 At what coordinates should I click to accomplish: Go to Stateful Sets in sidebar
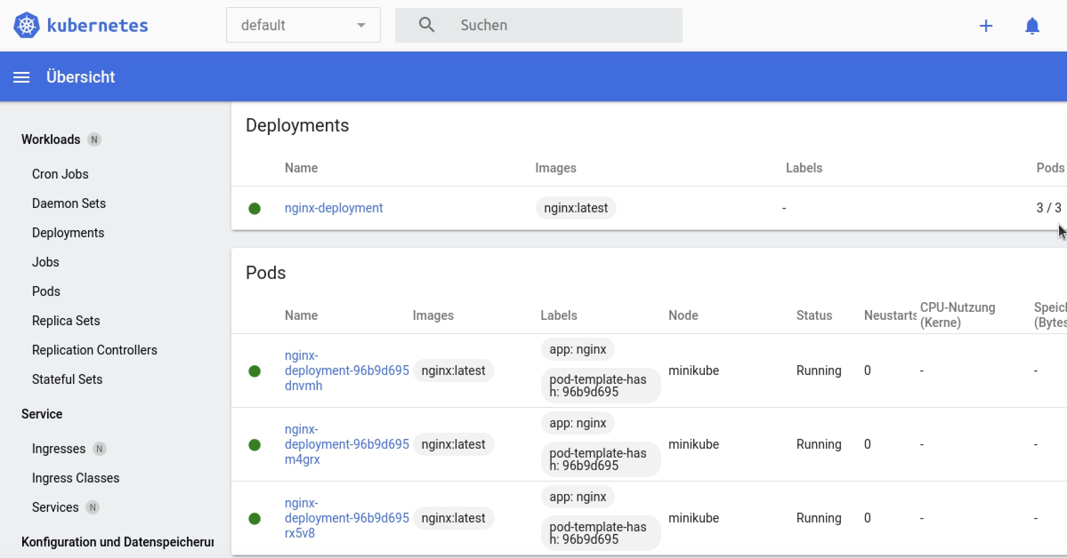(67, 379)
